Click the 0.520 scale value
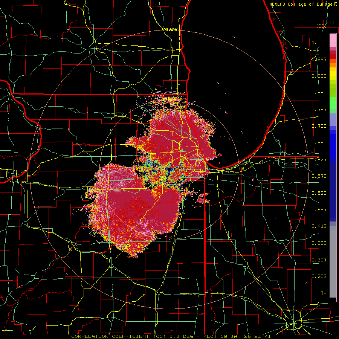This screenshot has width=339, height=339. pyautogui.click(x=319, y=193)
